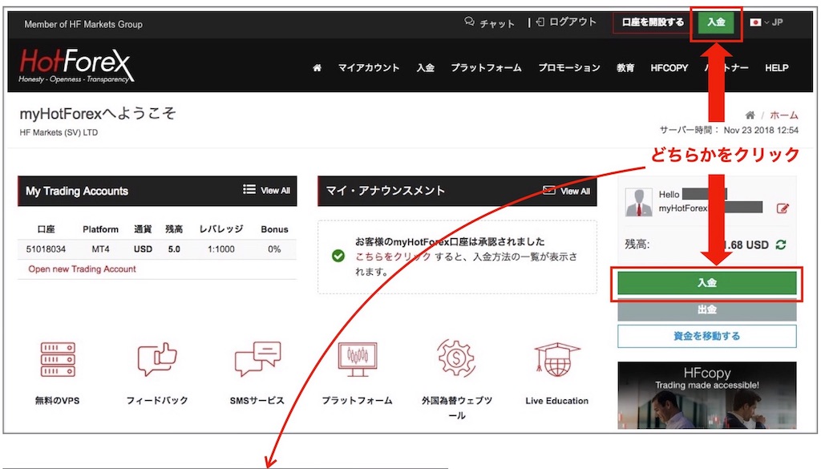The image size is (821, 469).
Task: Open 入金 item in main navigation
Action: pyautogui.click(x=425, y=68)
